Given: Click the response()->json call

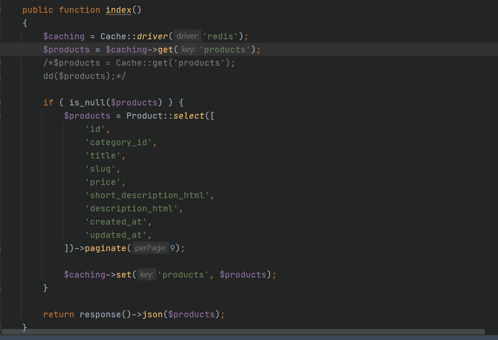Looking at the screenshot, I should (121, 314).
